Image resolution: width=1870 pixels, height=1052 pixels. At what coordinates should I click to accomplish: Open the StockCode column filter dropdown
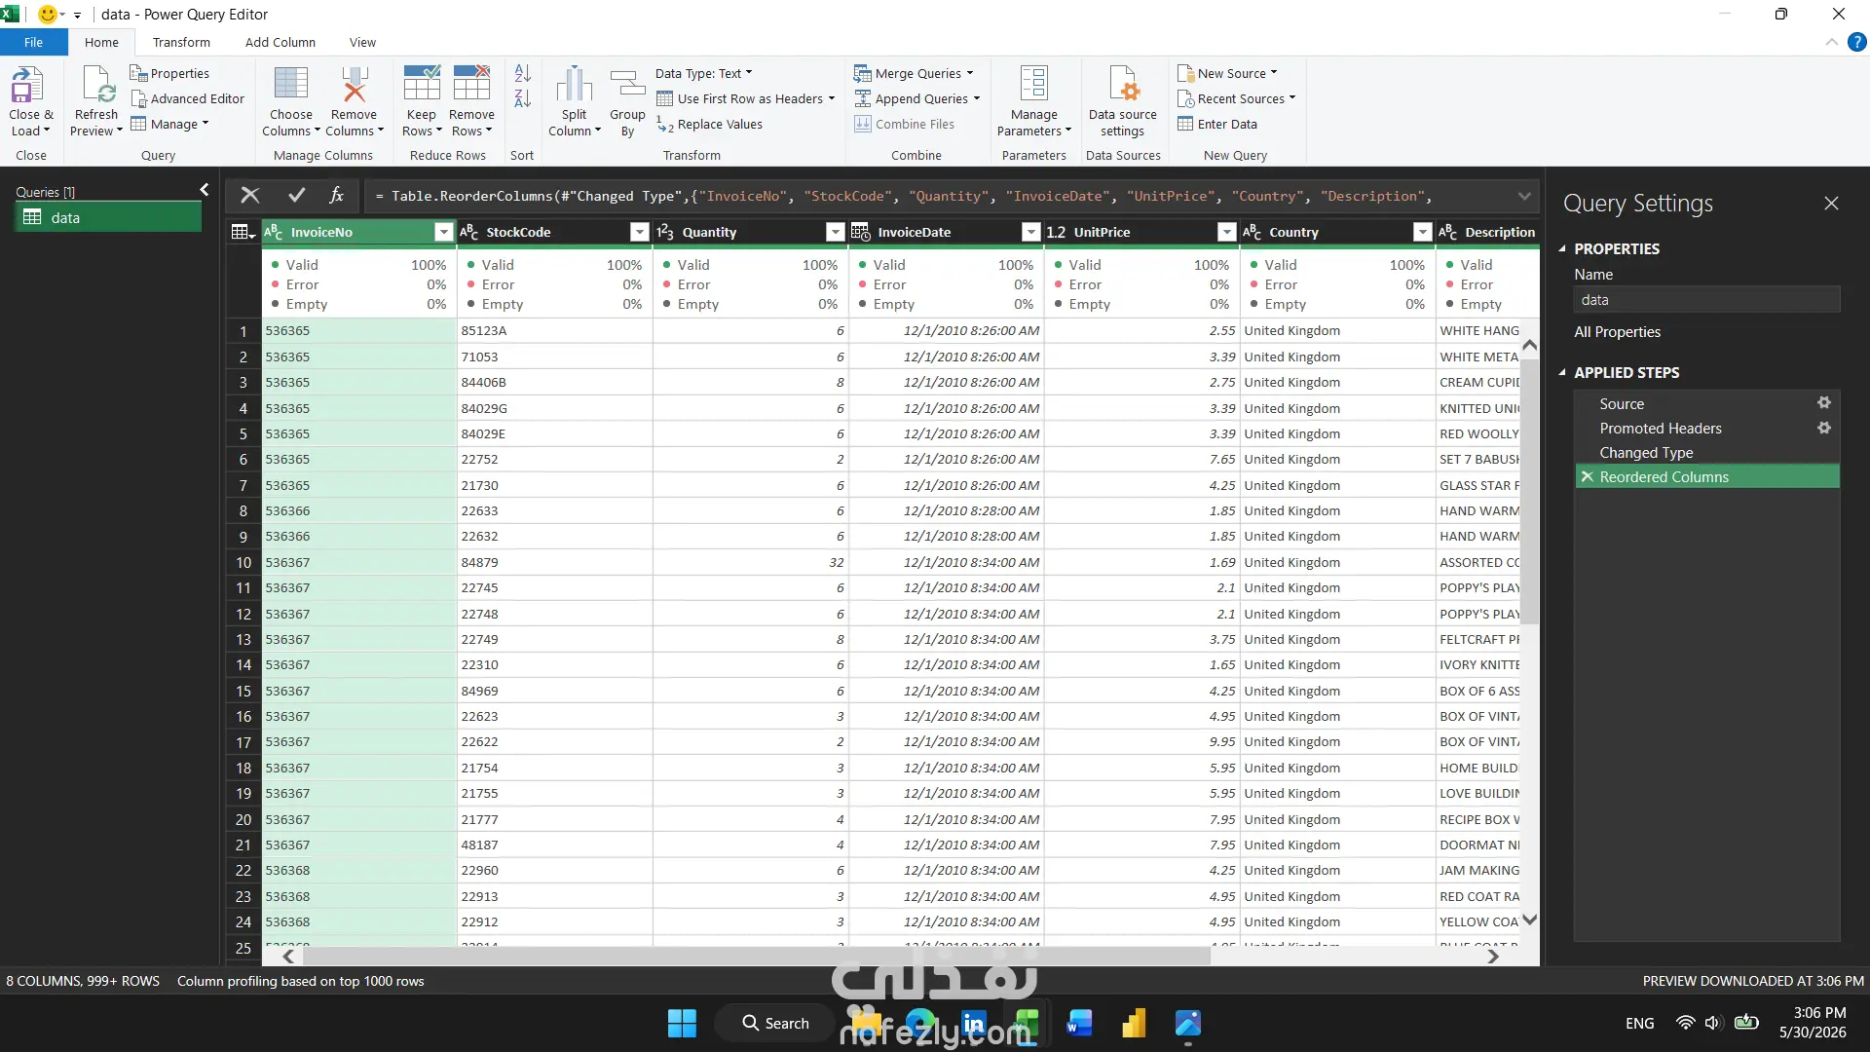click(x=640, y=232)
